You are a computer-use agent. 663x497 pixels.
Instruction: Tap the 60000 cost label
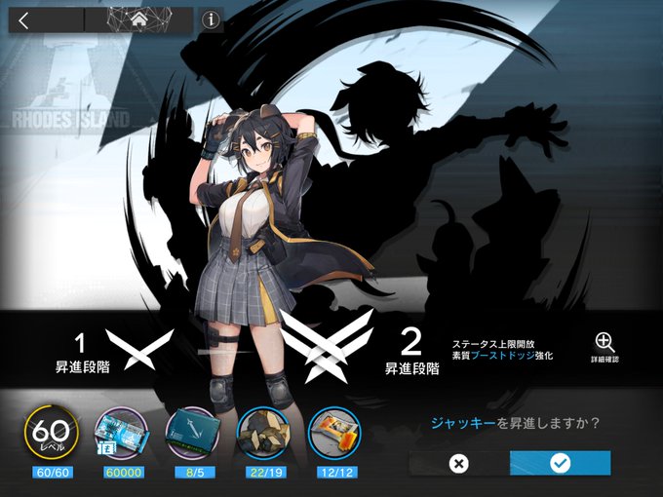(x=124, y=472)
